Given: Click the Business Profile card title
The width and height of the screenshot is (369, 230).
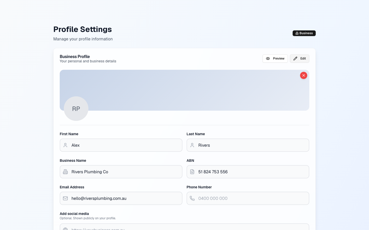Looking at the screenshot, I should coord(75,56).
